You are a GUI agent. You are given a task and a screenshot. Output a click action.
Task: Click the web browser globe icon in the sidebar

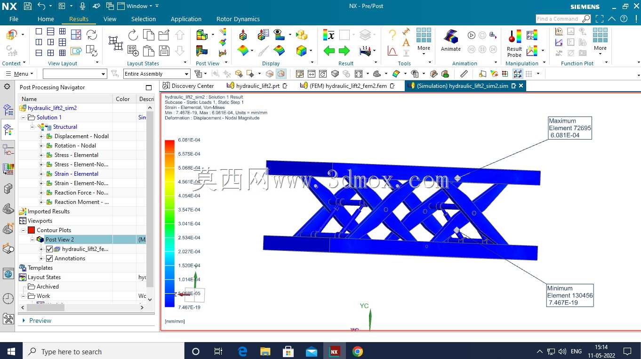(8, 274)
